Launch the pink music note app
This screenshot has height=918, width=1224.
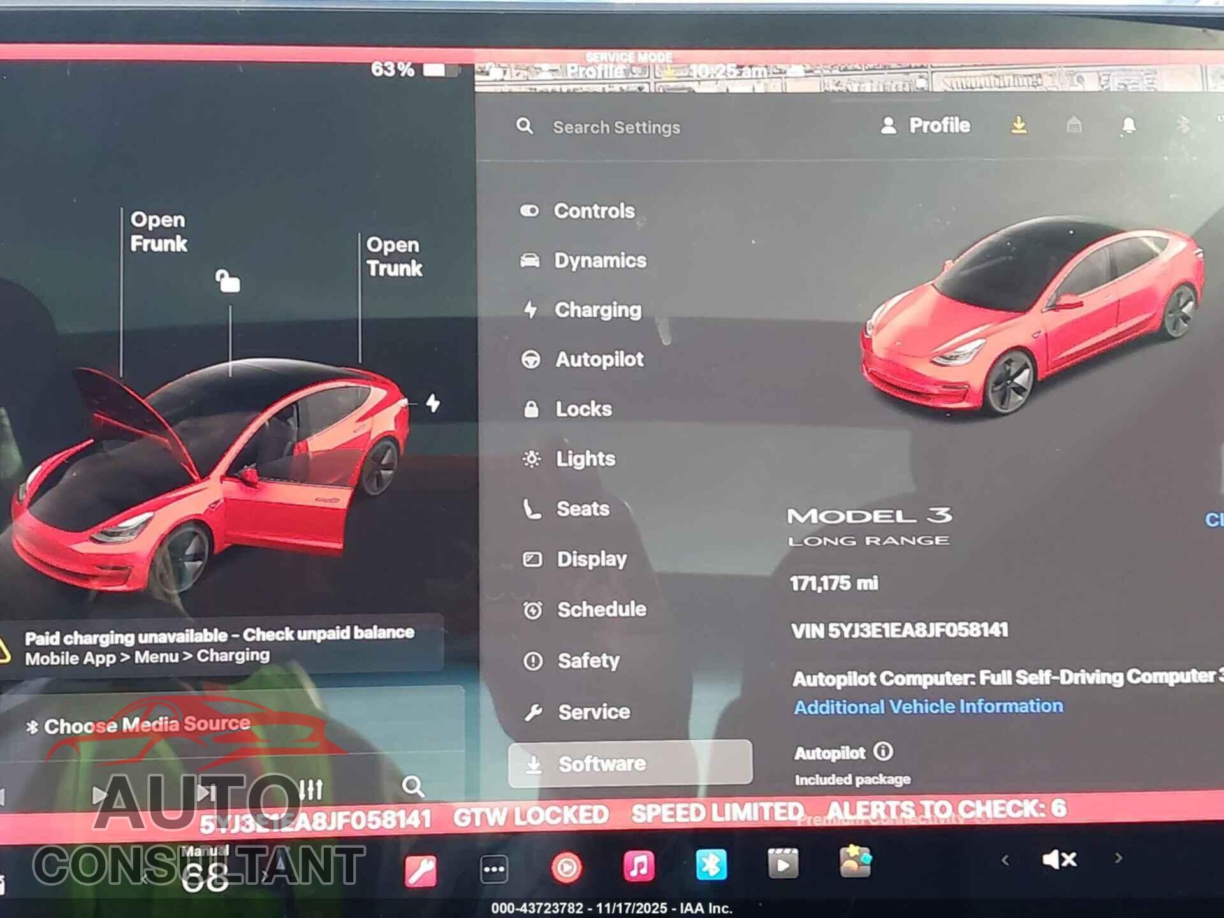click(638, 866)
